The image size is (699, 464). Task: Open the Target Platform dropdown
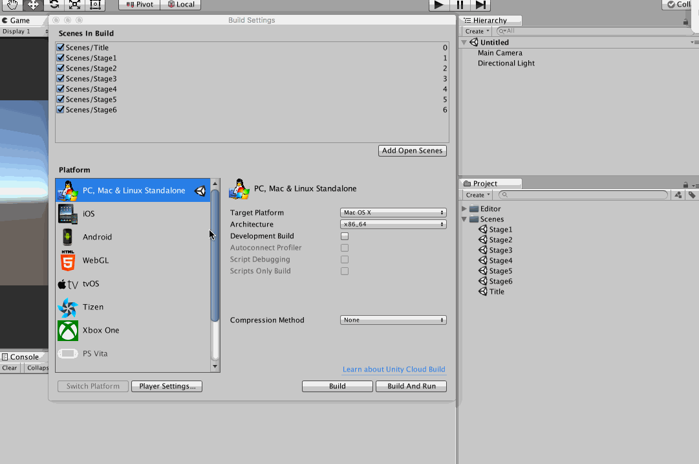point(393,212)
